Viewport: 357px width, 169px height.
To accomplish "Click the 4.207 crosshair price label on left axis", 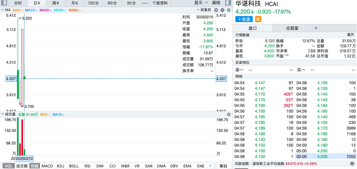I will pos(11,79).
